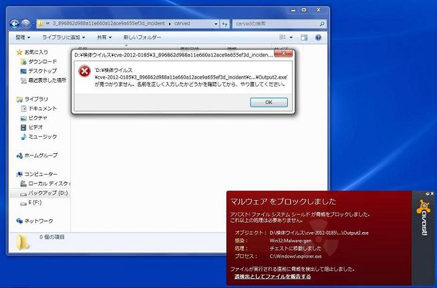Open the 共有 menu
The width and height of the screenshot is (437, 288).
tap(104, 37)
